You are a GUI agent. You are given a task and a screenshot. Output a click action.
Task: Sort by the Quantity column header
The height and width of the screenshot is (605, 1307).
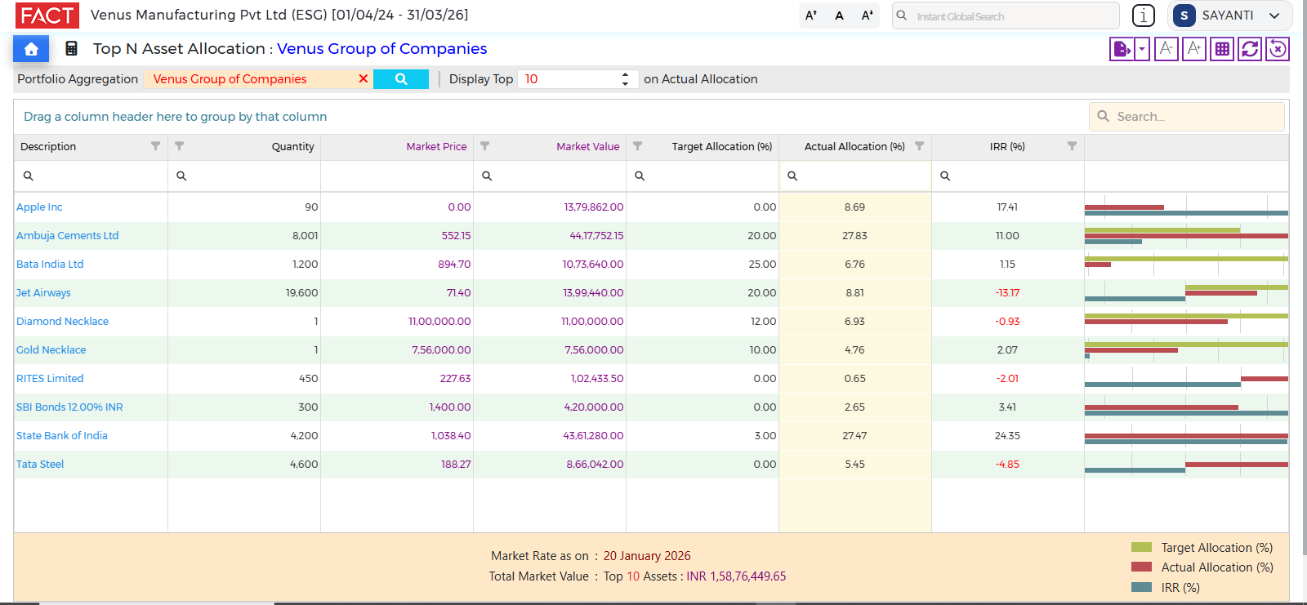tap(292, 147)
